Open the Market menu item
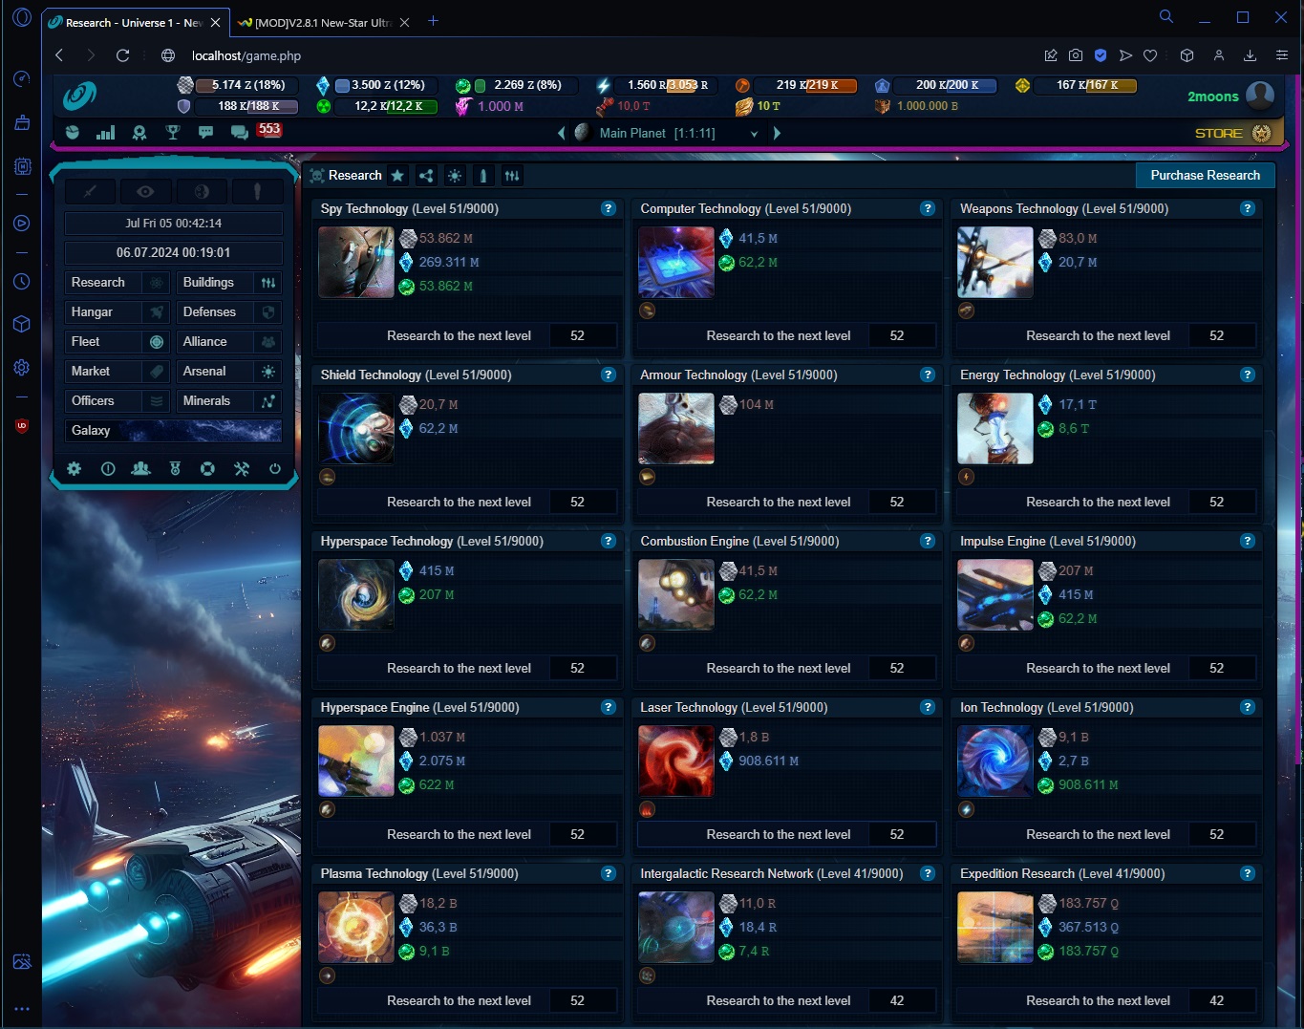This screenshot has width=1304, height=1029. [x=118, y=371]
